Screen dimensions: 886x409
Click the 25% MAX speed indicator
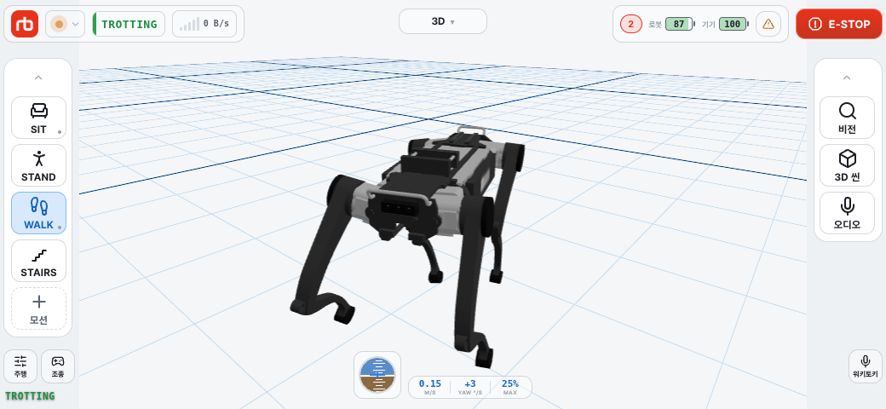(x=509, y=387)
